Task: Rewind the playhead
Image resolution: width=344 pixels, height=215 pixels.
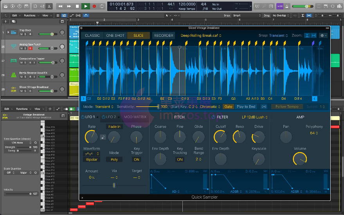Action: [x=60, y=6]
